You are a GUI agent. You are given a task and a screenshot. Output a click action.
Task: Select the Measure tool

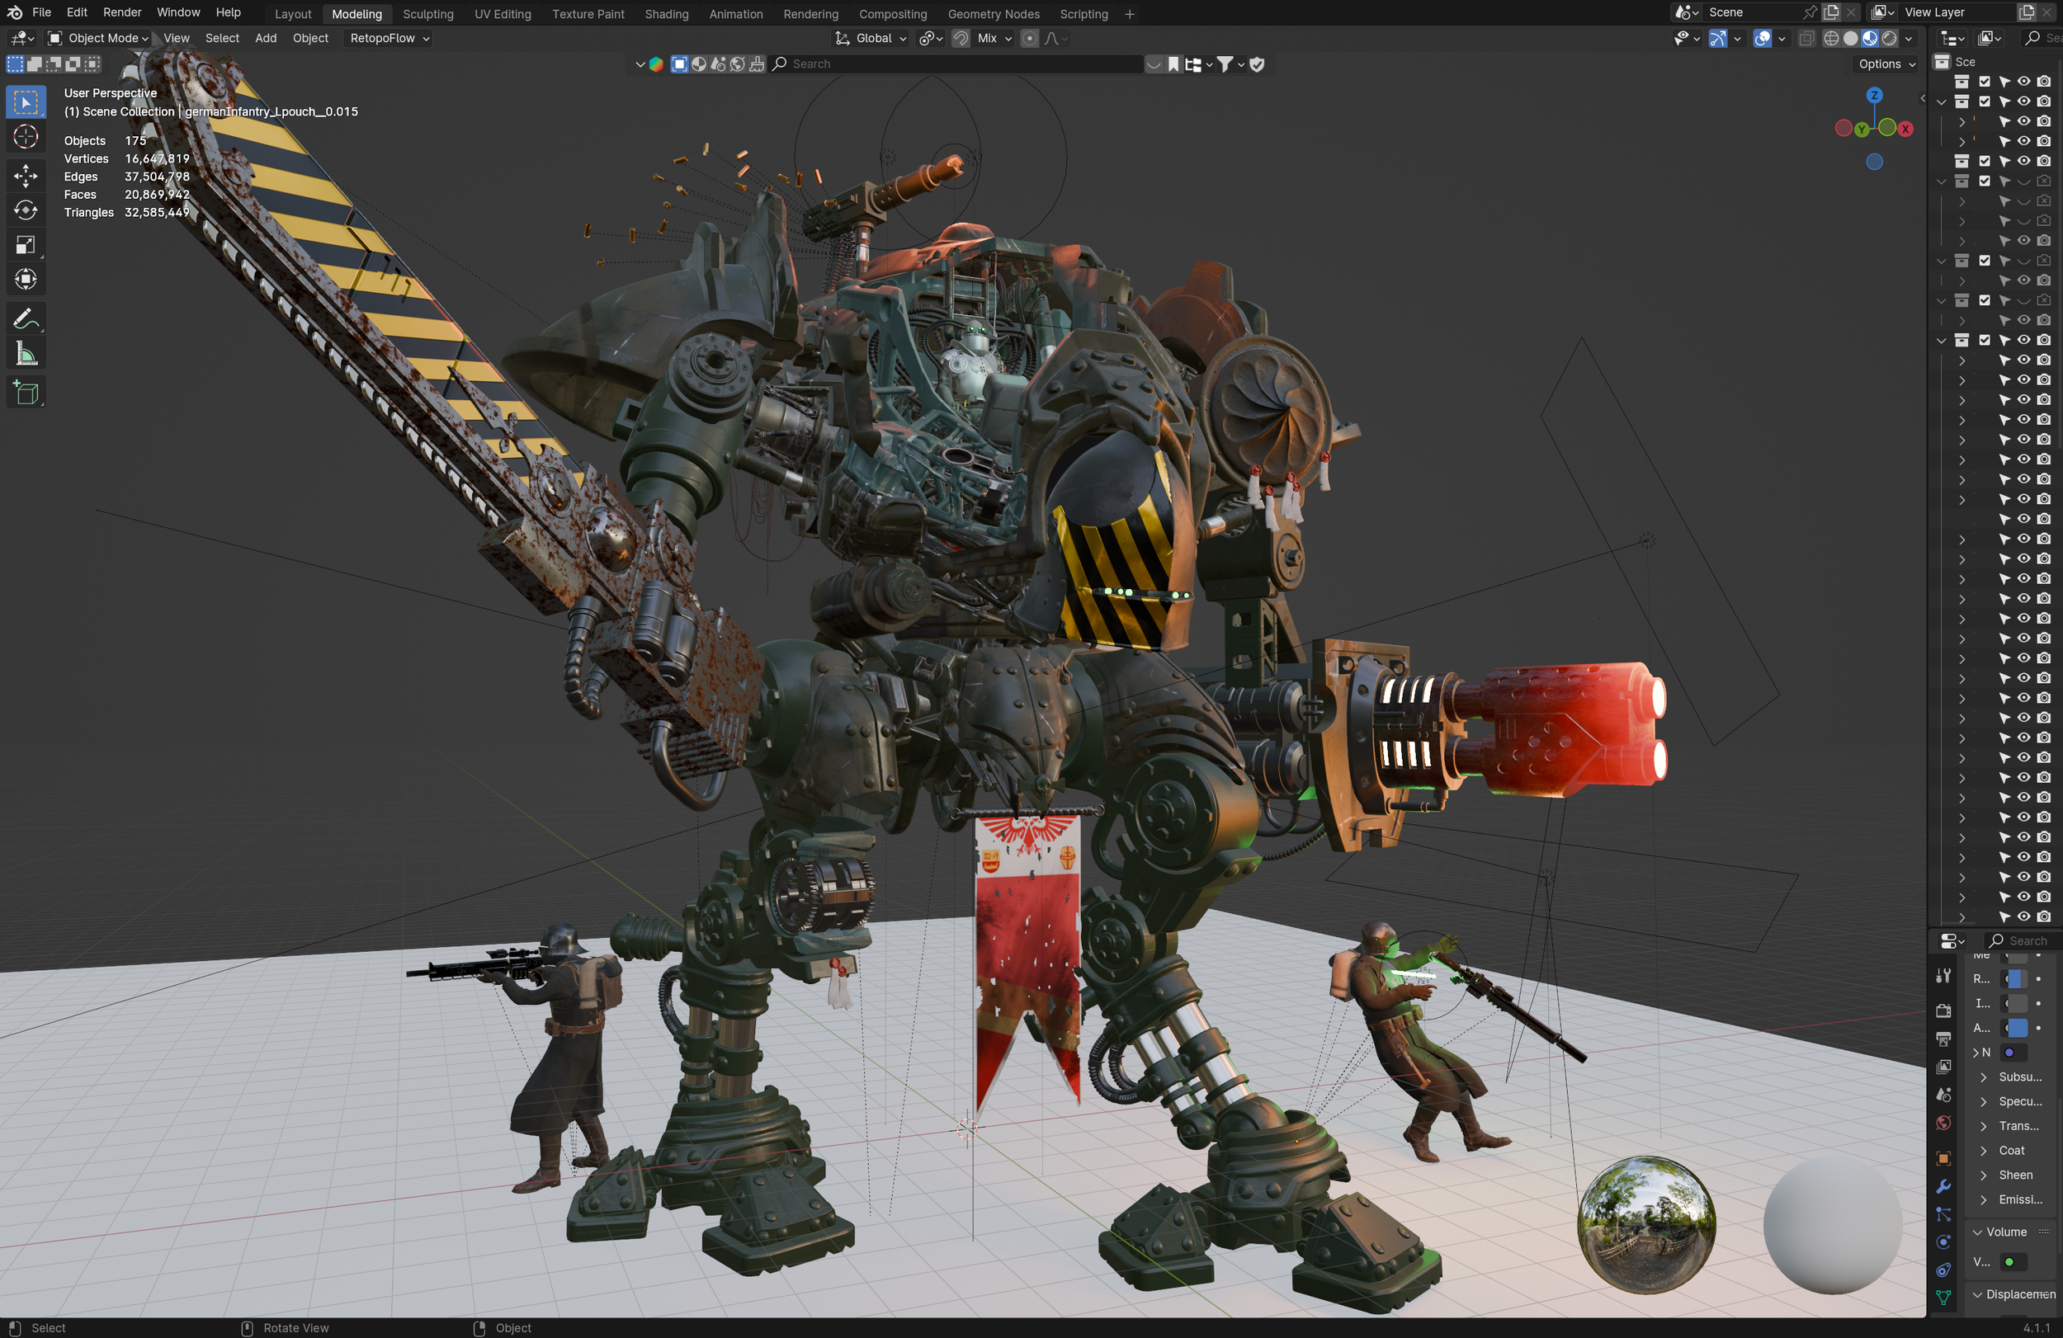(x=26, y=355)
